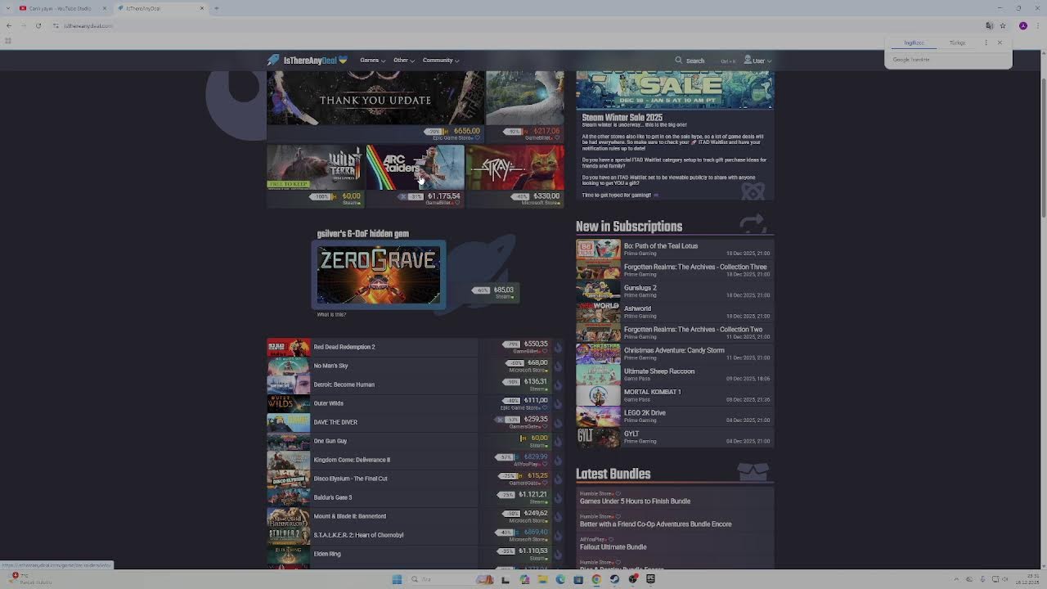The width and height of the screenshot is (1047, 589).
Task: Click the Steam Winter Sale 2025 heading
Action: coord(622,117)
